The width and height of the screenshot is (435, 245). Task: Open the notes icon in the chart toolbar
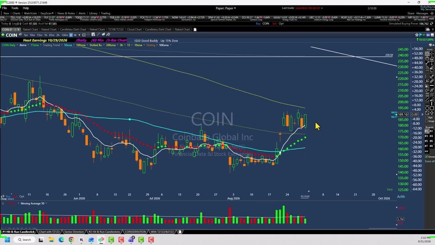point(93,34)
